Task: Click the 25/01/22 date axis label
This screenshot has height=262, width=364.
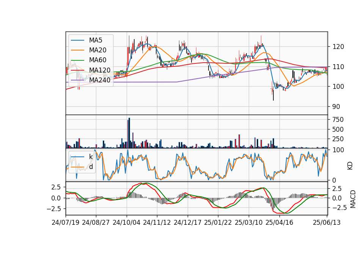Action: (218, 223)
